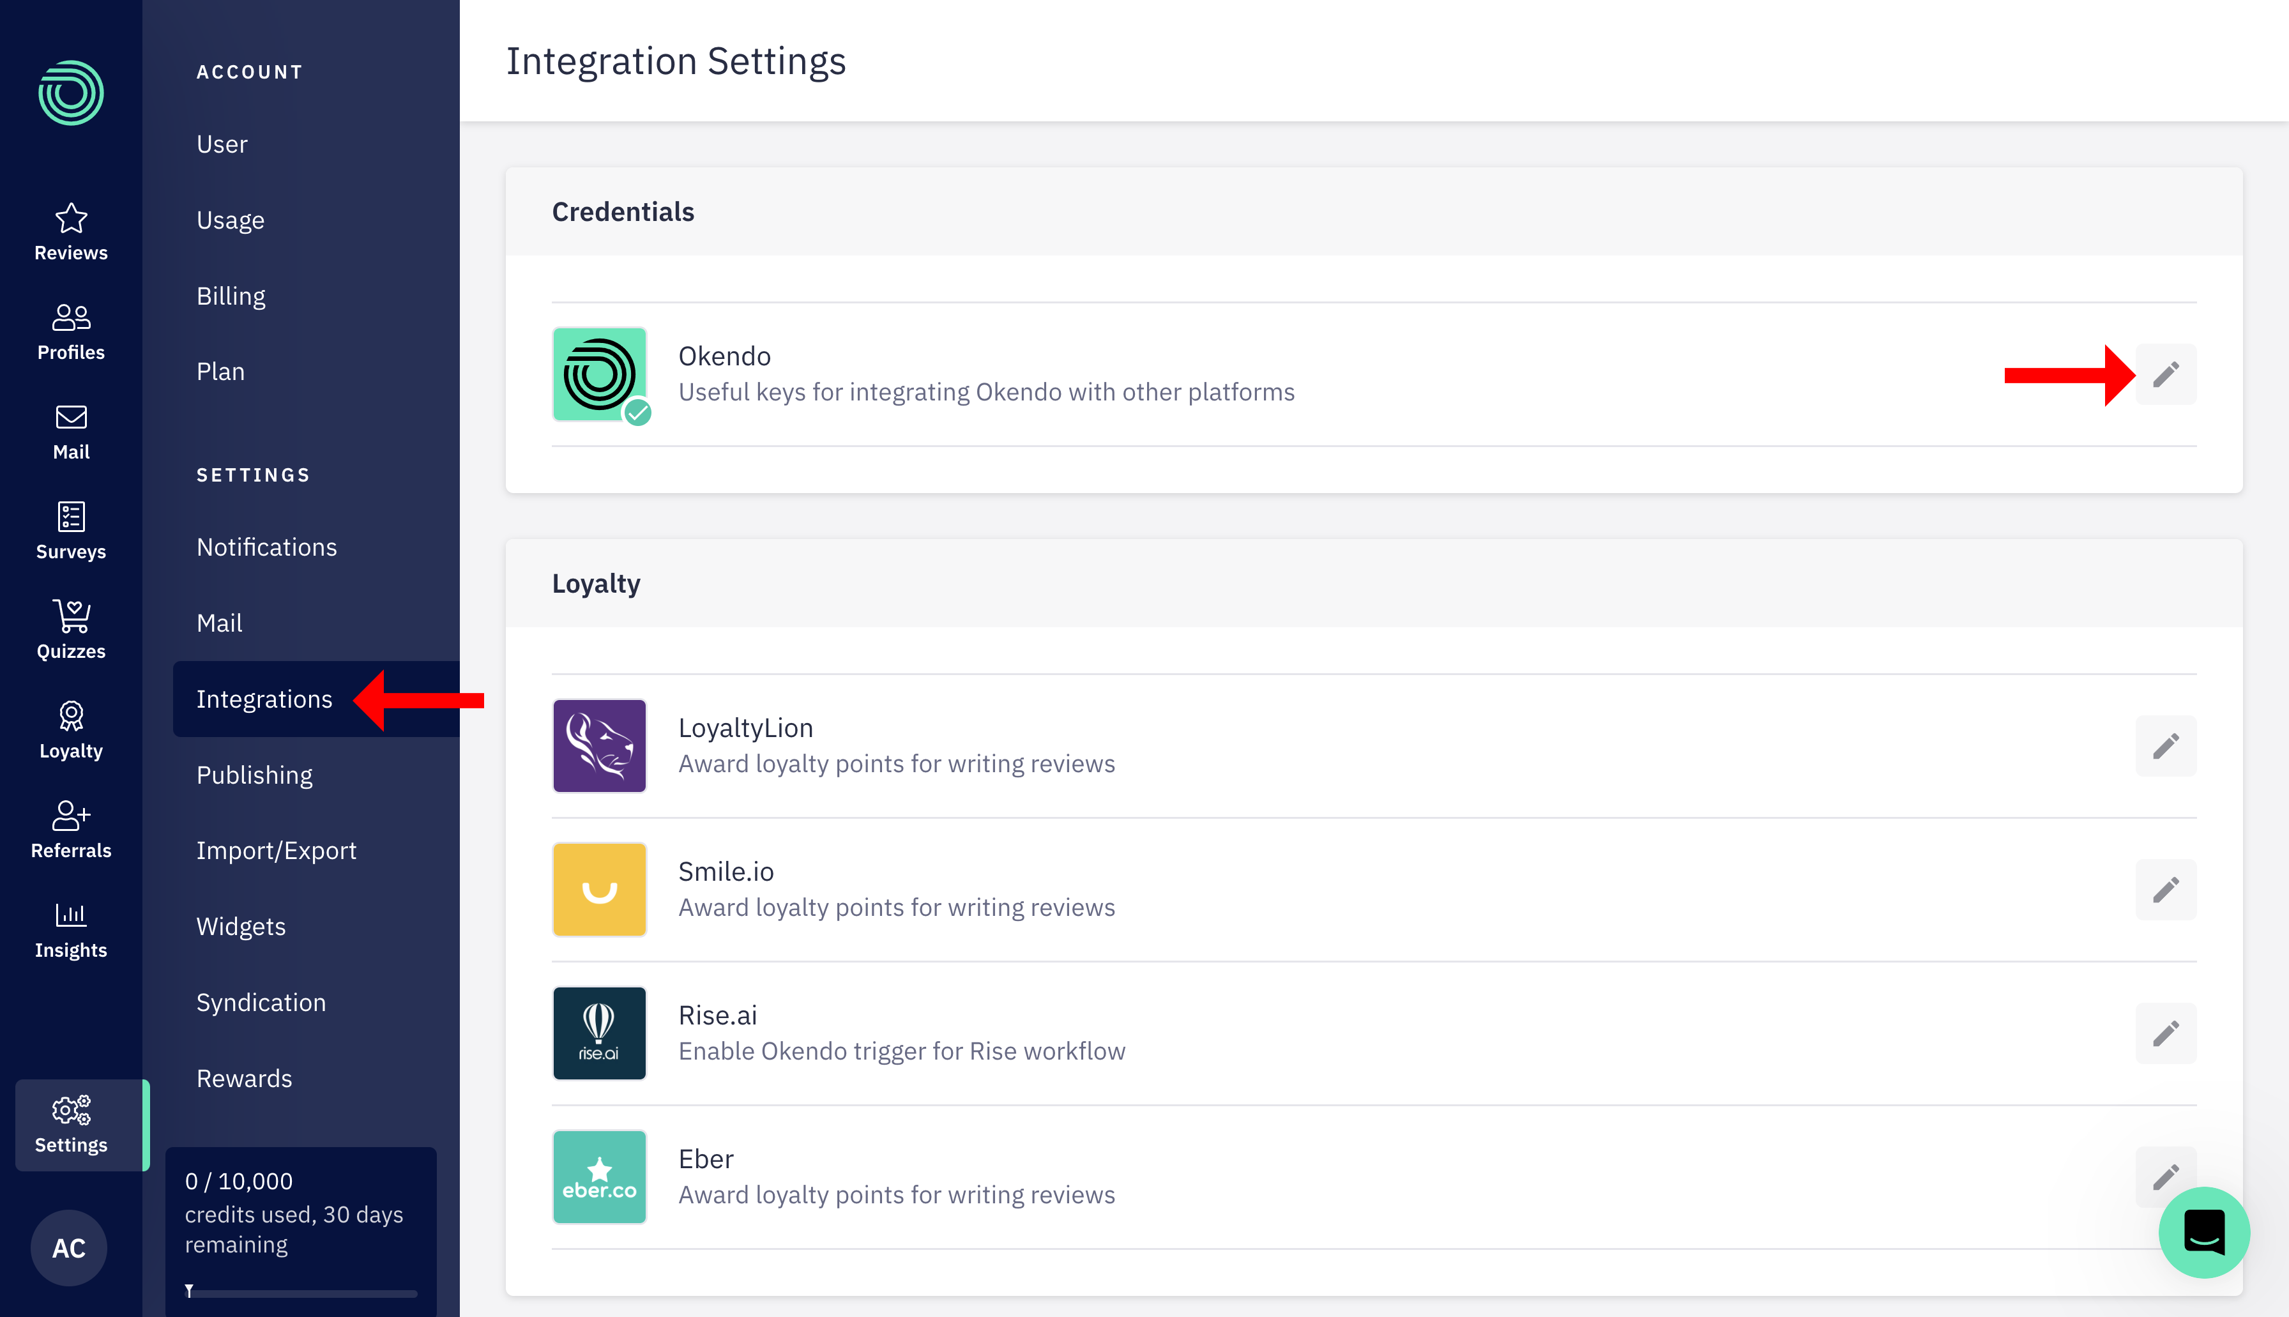The width and height of the screenshot is (2289, 1317).
Task: Open the Plan page
Action: 220,371
